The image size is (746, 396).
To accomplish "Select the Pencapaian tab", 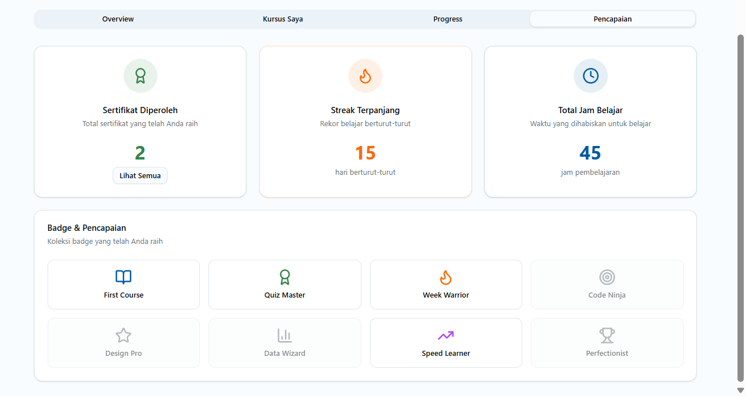I will coord(612,19).
